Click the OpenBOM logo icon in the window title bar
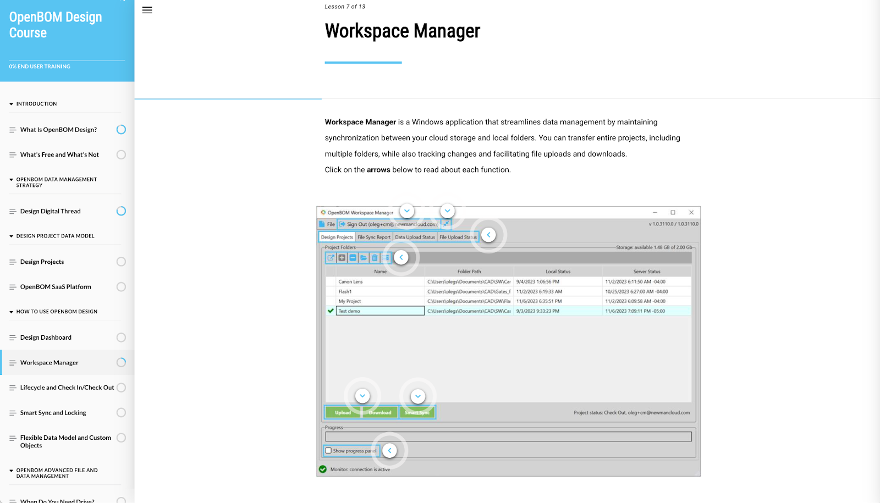This screenshot has height=503, width=880. 323,212
